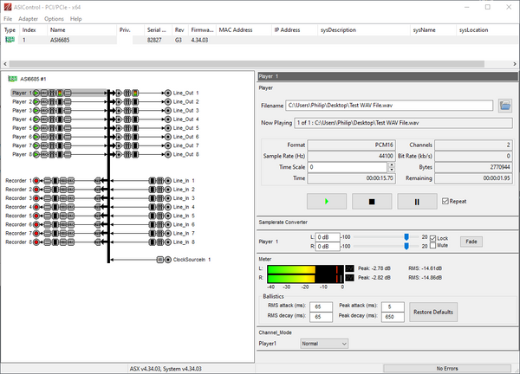Click the small square icon left of ClockSourceIn connector

[x=160, y=260]
